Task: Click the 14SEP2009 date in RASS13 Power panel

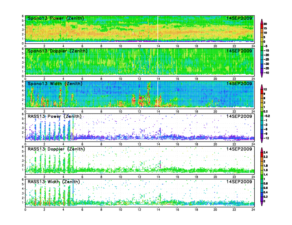Action: point(239,117)
